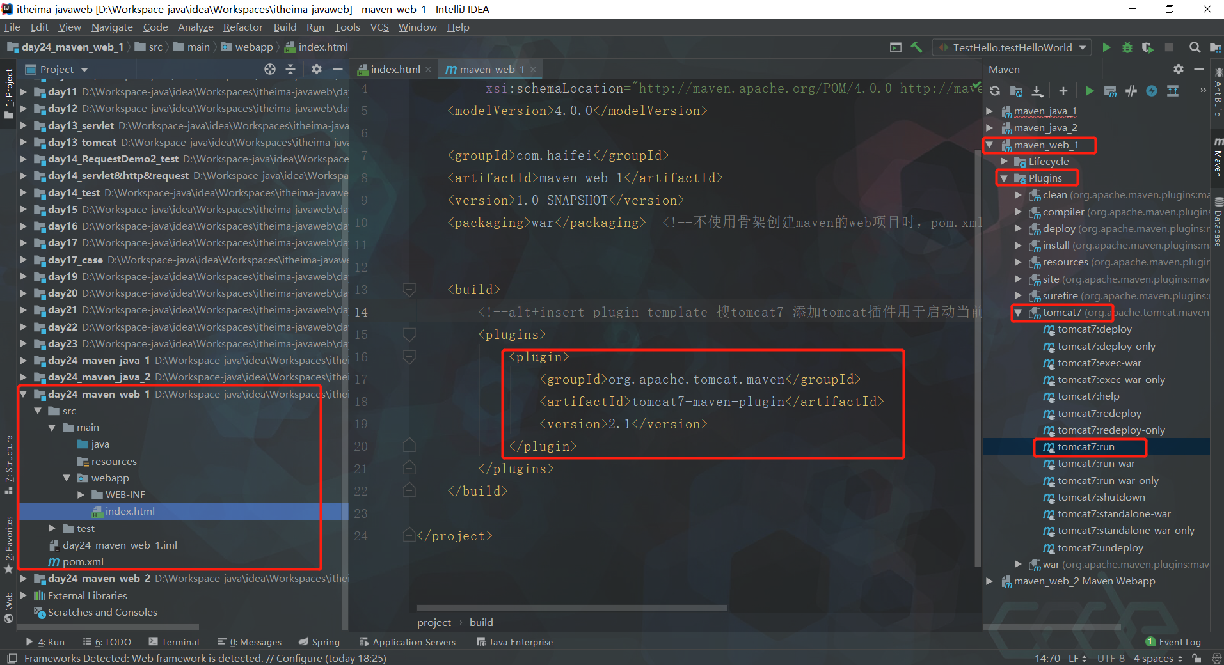The width and height of the screenshot is (1224, 665).
Task: Open Maven panel settings gear
Action: click(1179, 69)
